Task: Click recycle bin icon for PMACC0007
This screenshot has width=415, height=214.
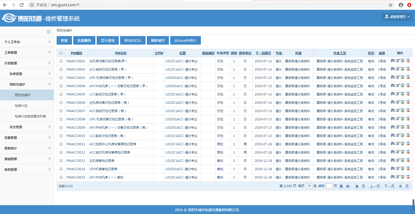Action: [402, 111]
